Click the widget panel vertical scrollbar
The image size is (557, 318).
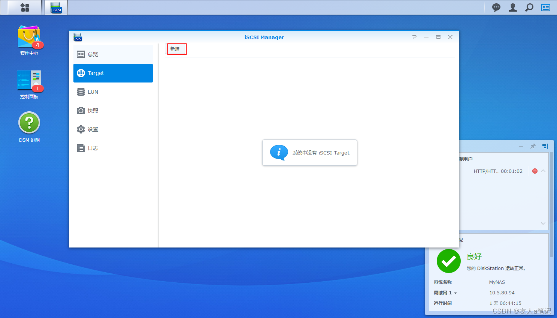pyautogui.click(x=551, y=205)
